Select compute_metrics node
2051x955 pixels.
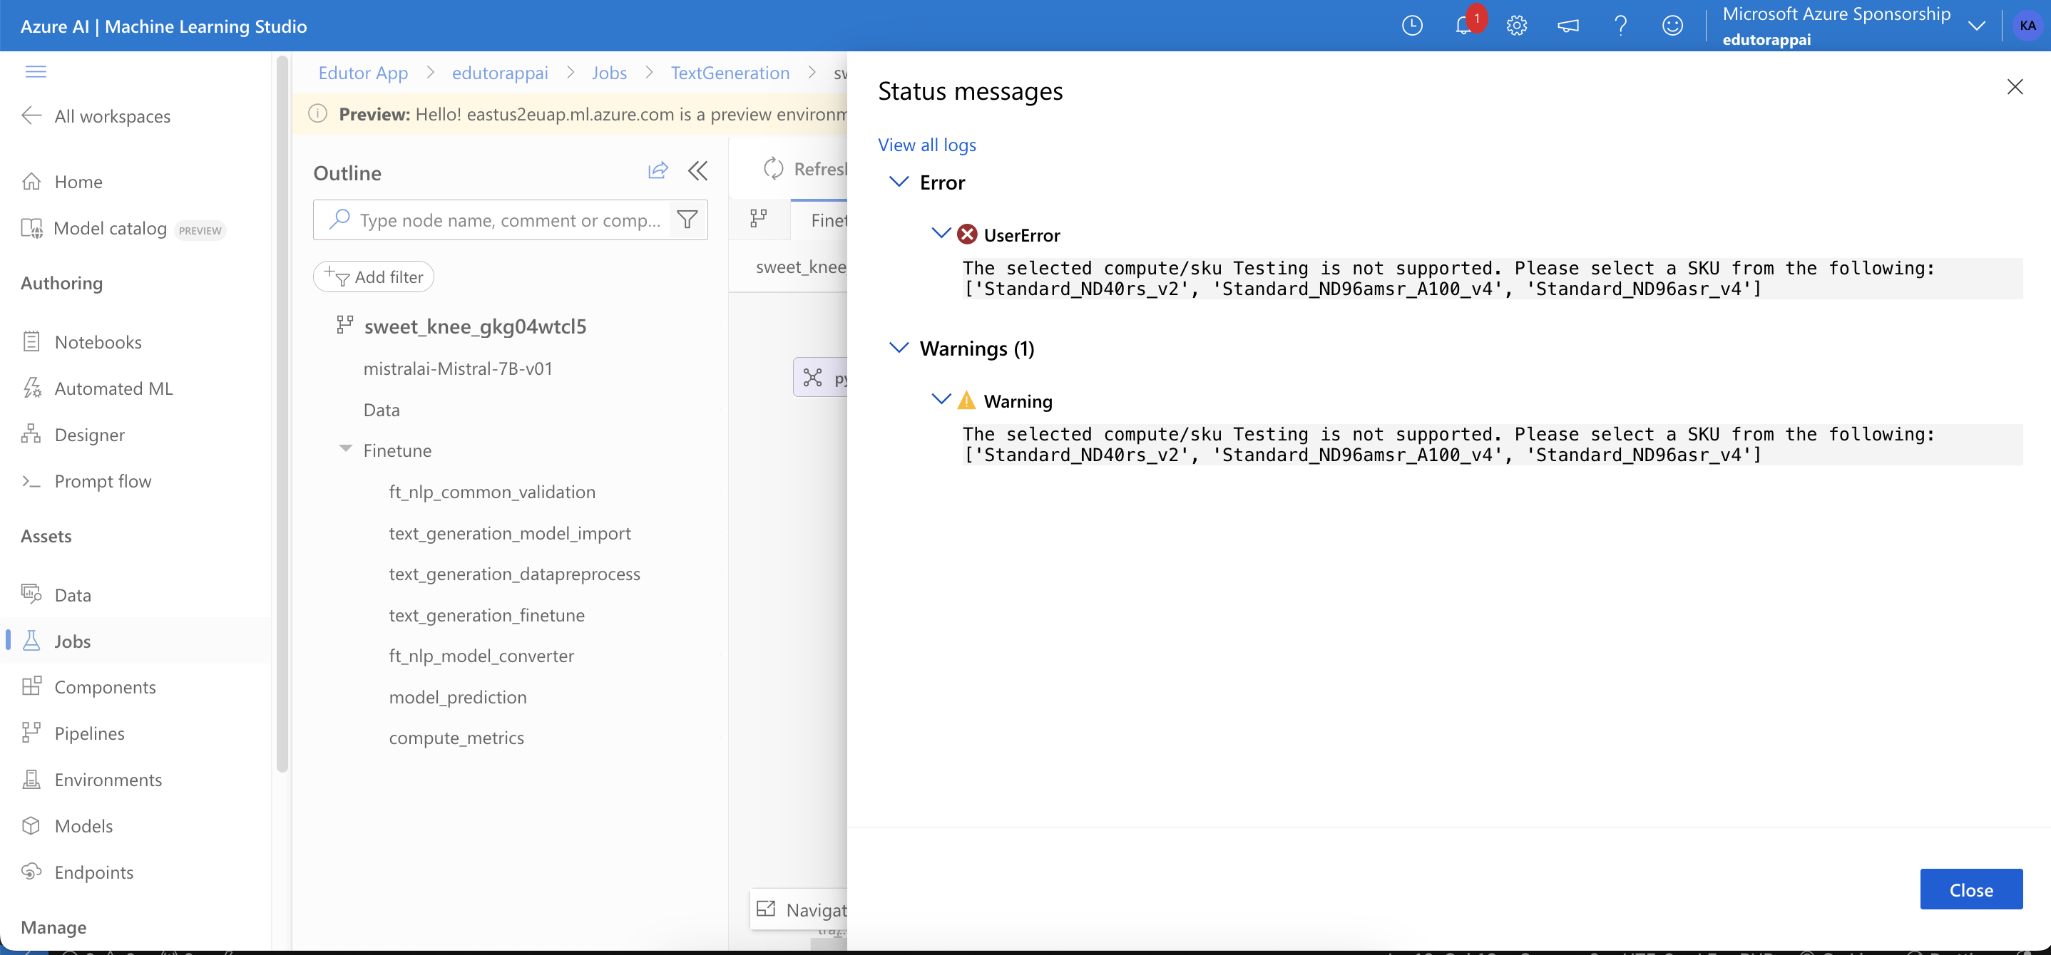click(456, 737)
